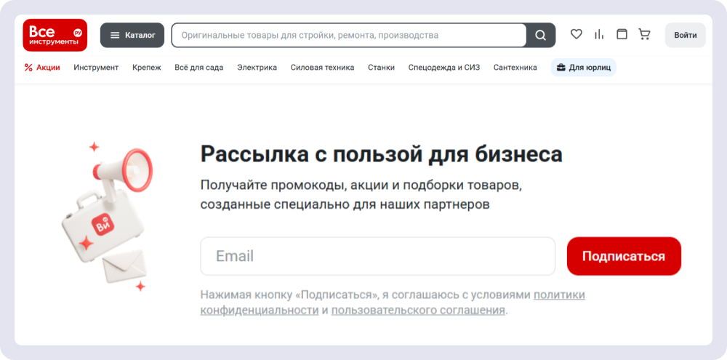
Task: Open favorites heart icon
Action: pos(577,34)
